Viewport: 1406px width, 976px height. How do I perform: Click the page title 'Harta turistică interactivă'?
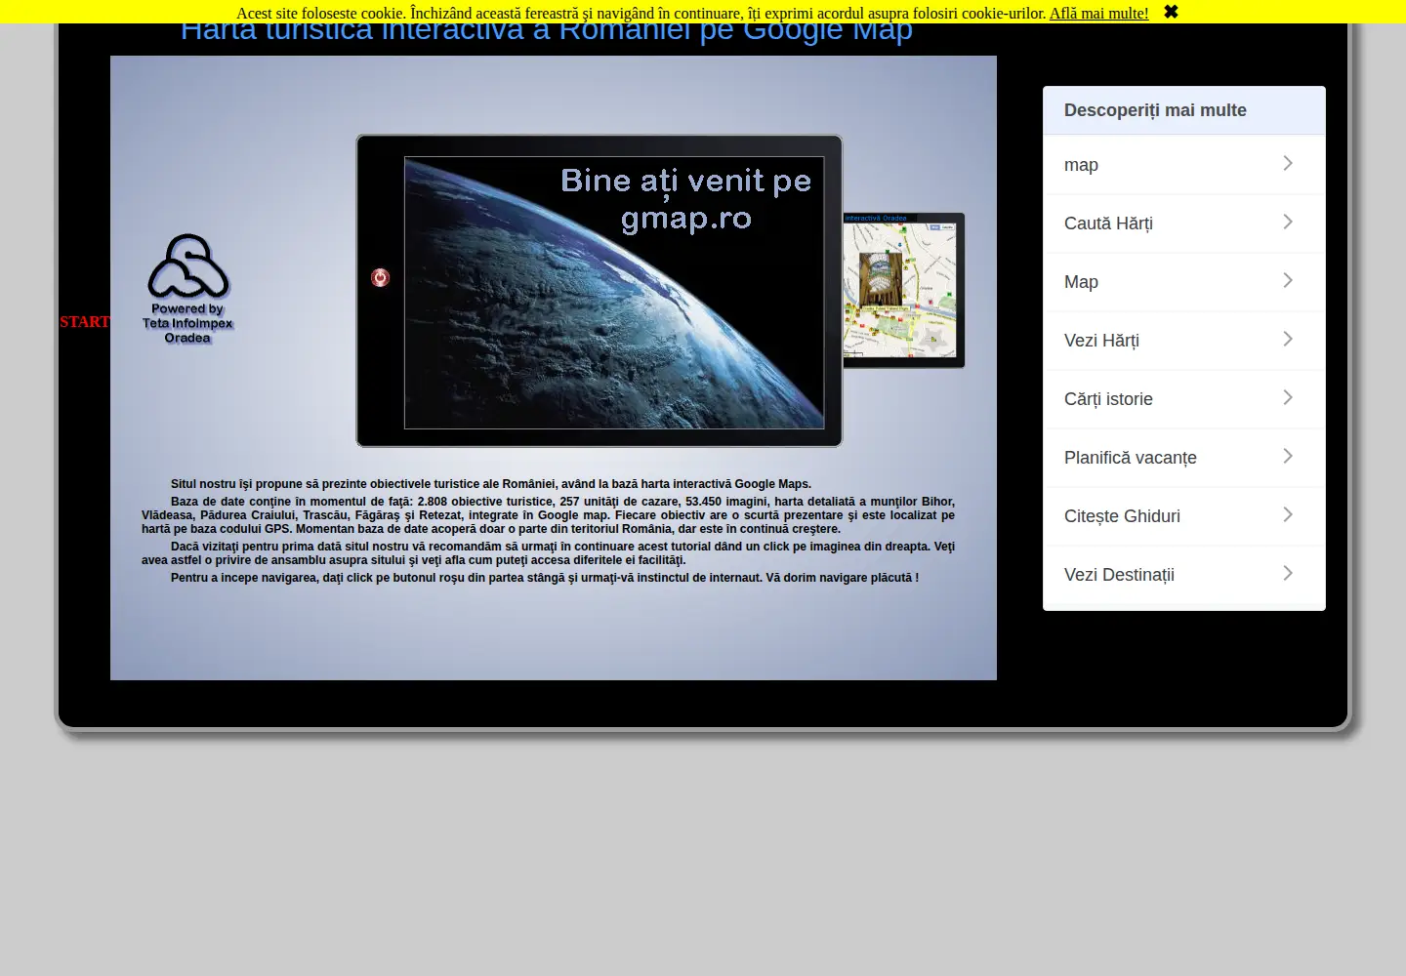[x=547, y=33]
